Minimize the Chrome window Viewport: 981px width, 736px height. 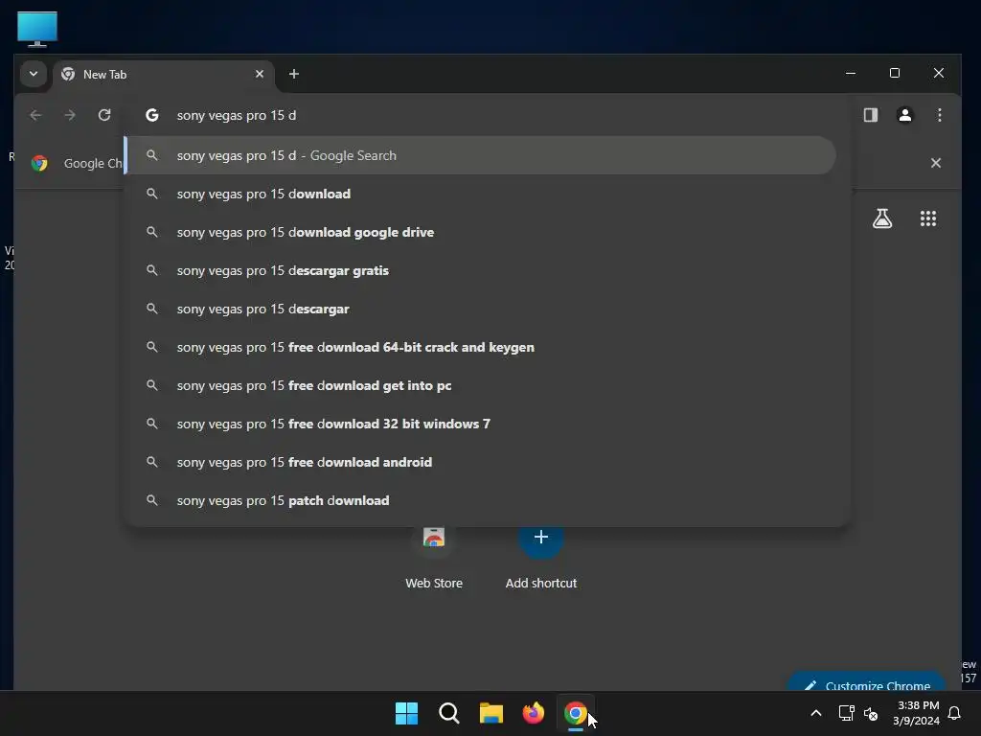coord(851,73)
